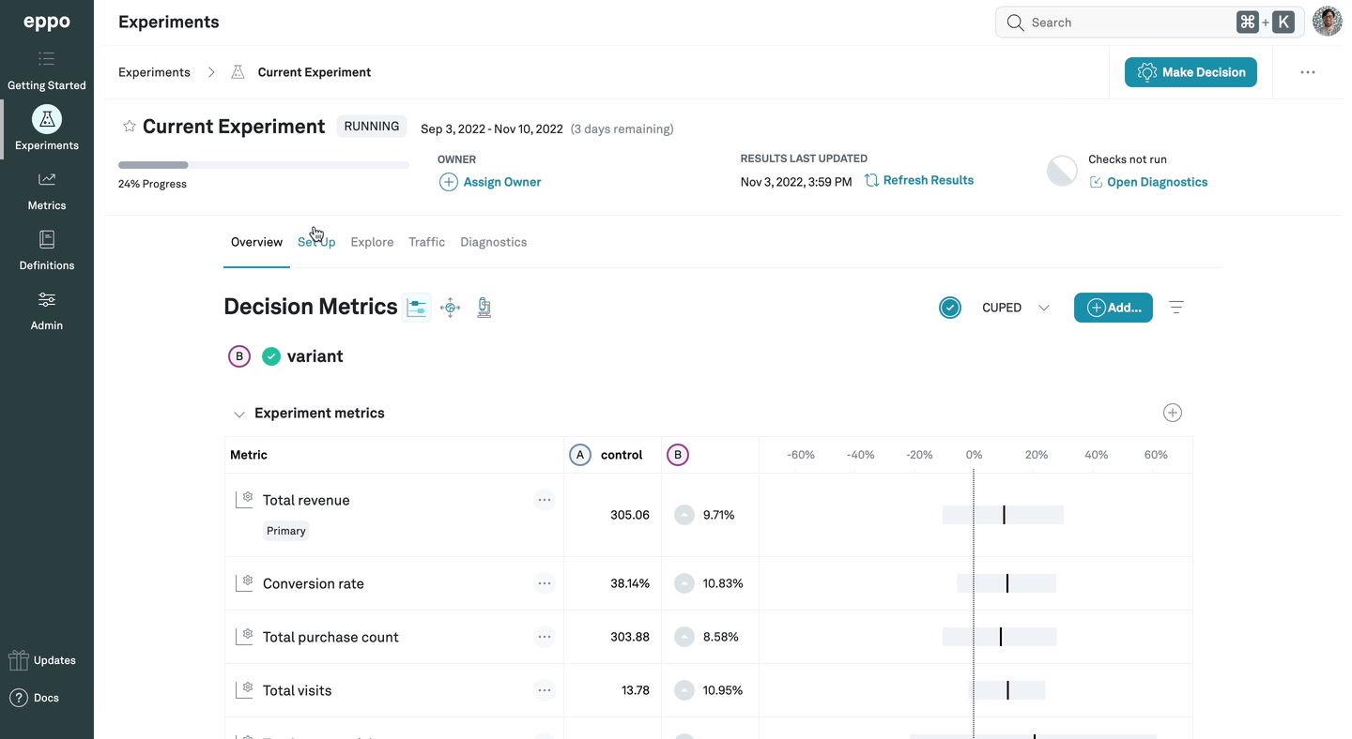Image resolution: width=1352 pixels, height=739 pixels.
Task: Open the overflow menu for Total revenue
Action: [545, 499]
